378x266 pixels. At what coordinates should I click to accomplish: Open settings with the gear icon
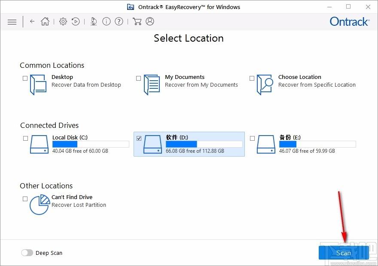click(63, 21)
